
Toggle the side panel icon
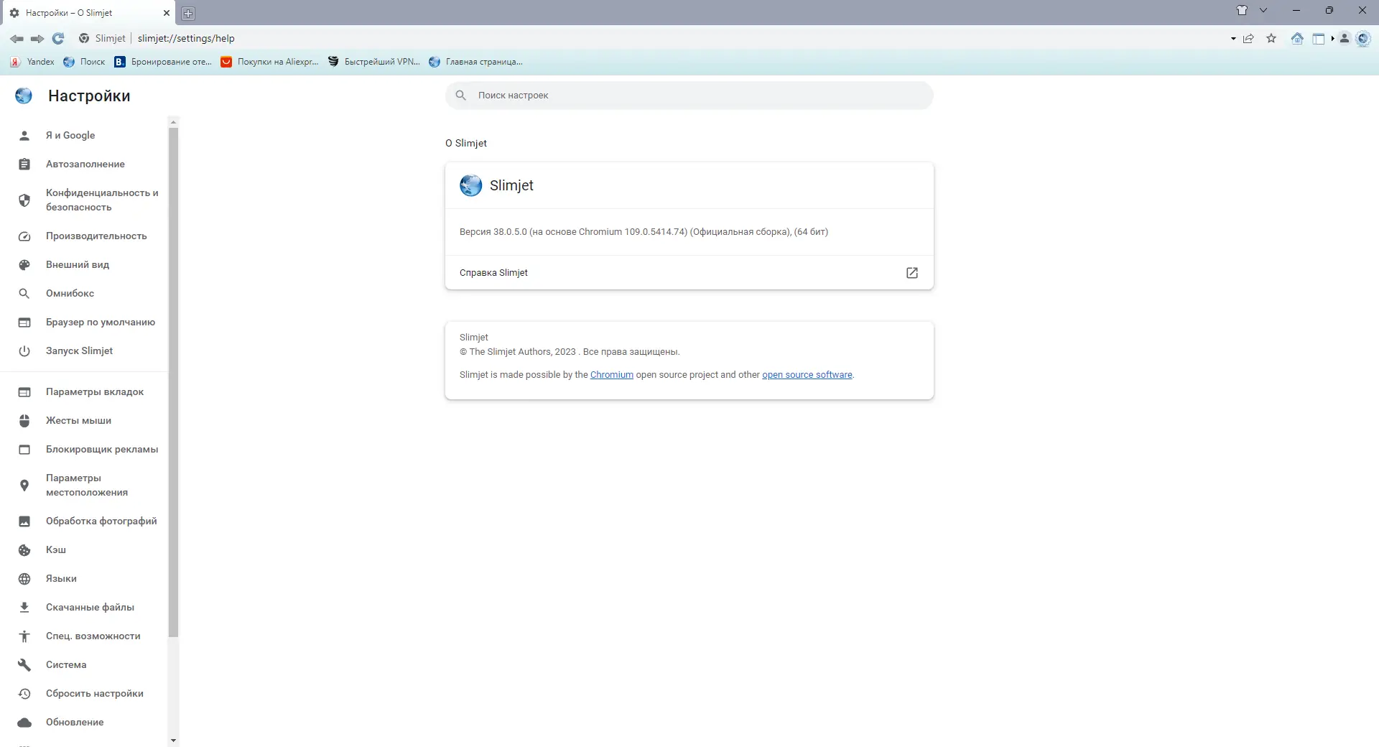(1319, 39)
